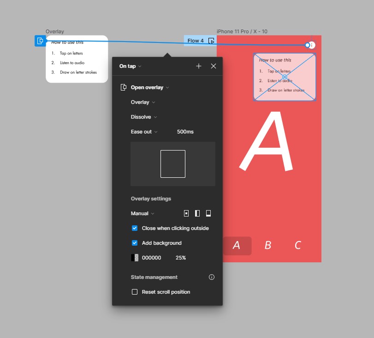Image resolution: width=374 pixels, height=338 pixels.
Task: Open the On tap trigger dropdown
Action: point(130,66)
